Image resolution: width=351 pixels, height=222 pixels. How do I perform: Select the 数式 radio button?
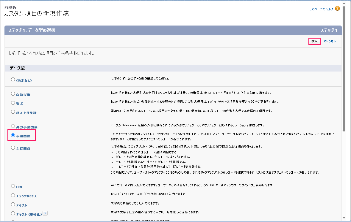tap(13, 103)
